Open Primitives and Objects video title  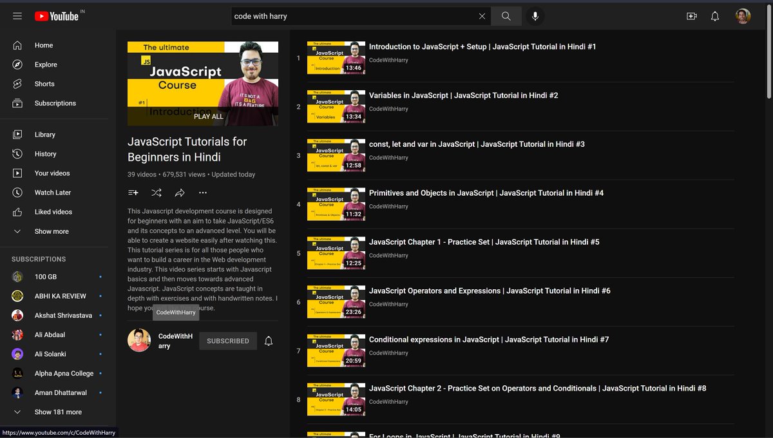486,193
